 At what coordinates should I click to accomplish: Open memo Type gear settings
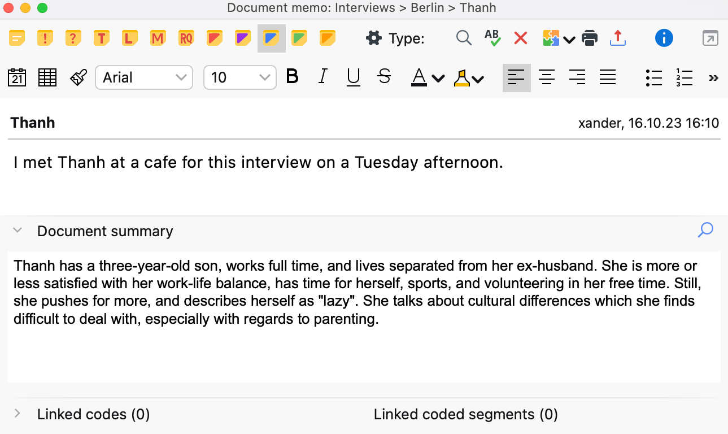pos(374,38)
